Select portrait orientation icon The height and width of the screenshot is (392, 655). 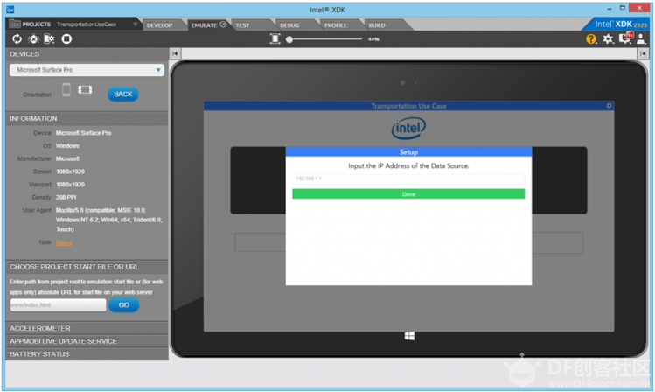point(66,89)
